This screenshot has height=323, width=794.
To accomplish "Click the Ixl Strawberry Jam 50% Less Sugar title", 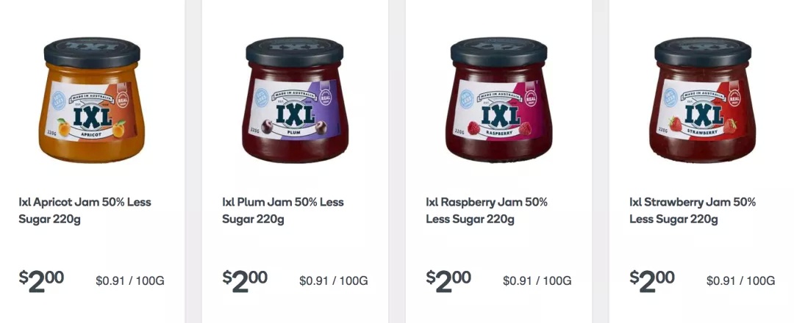I will click(693, 211).
